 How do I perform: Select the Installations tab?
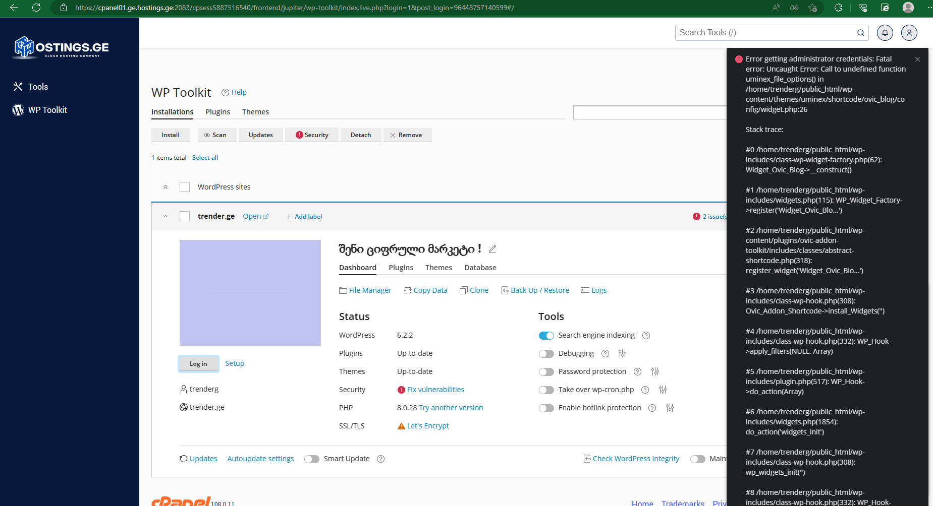tap(172, 112)
